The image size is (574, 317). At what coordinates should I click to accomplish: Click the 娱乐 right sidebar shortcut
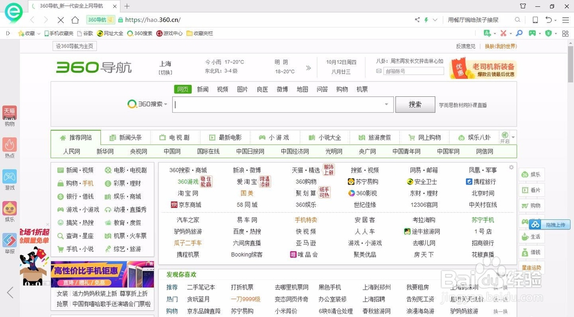532,174
